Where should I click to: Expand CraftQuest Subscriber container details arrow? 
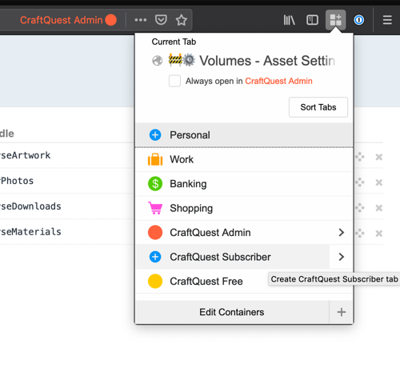point(341,257)
